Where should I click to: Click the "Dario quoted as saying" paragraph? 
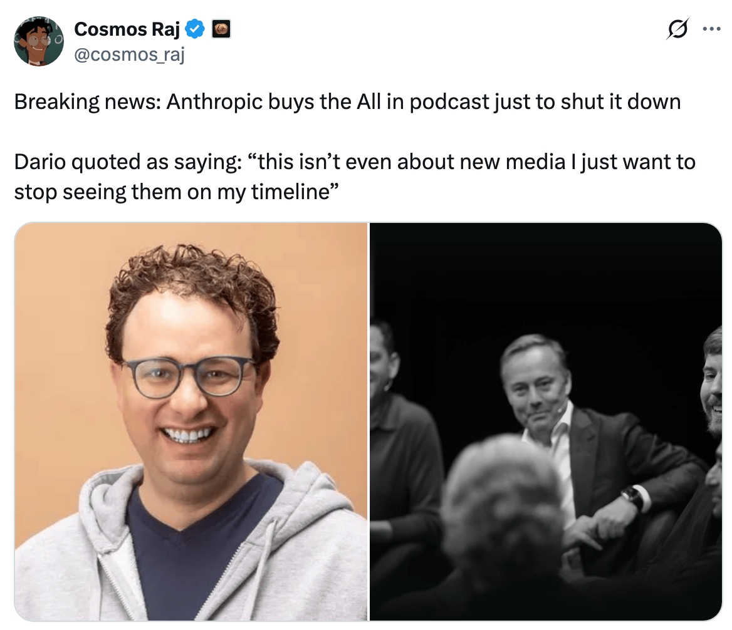pos(355,177)
